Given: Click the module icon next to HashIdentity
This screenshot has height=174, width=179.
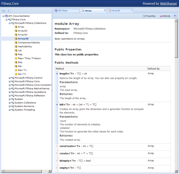Looking at the screenshot, I should click(16, 46).
